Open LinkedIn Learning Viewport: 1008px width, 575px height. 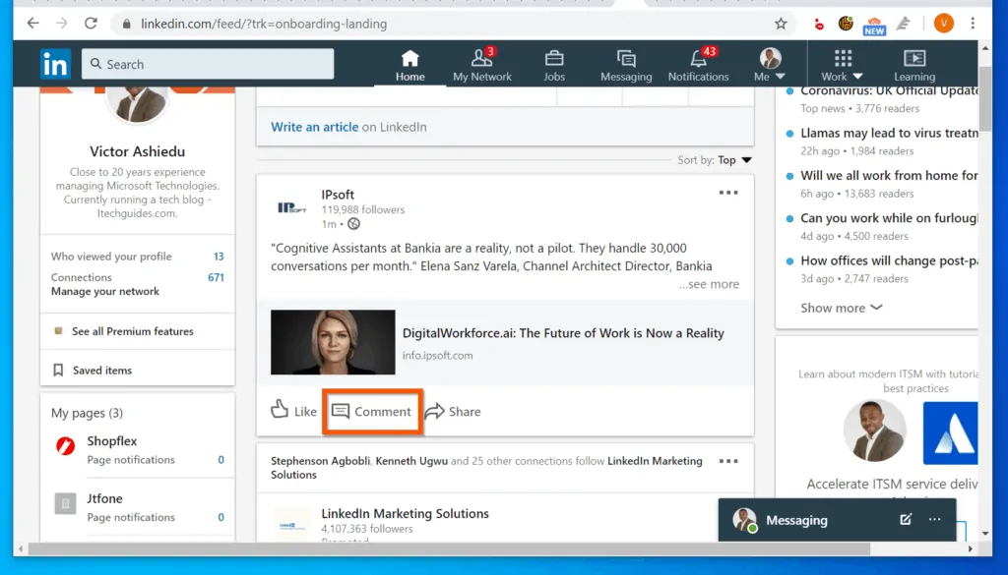tap(913, 62)
